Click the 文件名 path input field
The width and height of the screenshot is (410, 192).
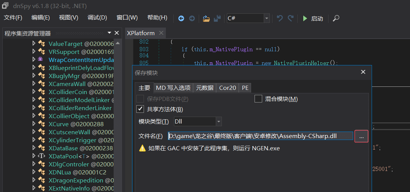(260, 136)
